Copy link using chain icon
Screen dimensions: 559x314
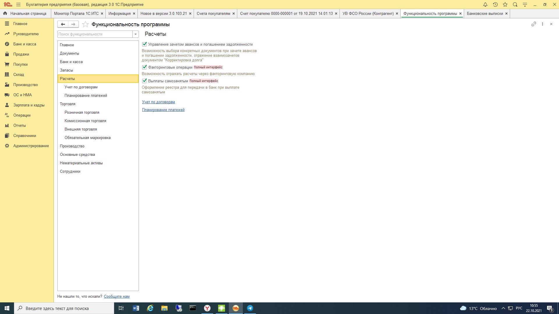click(x=534, y=24)
